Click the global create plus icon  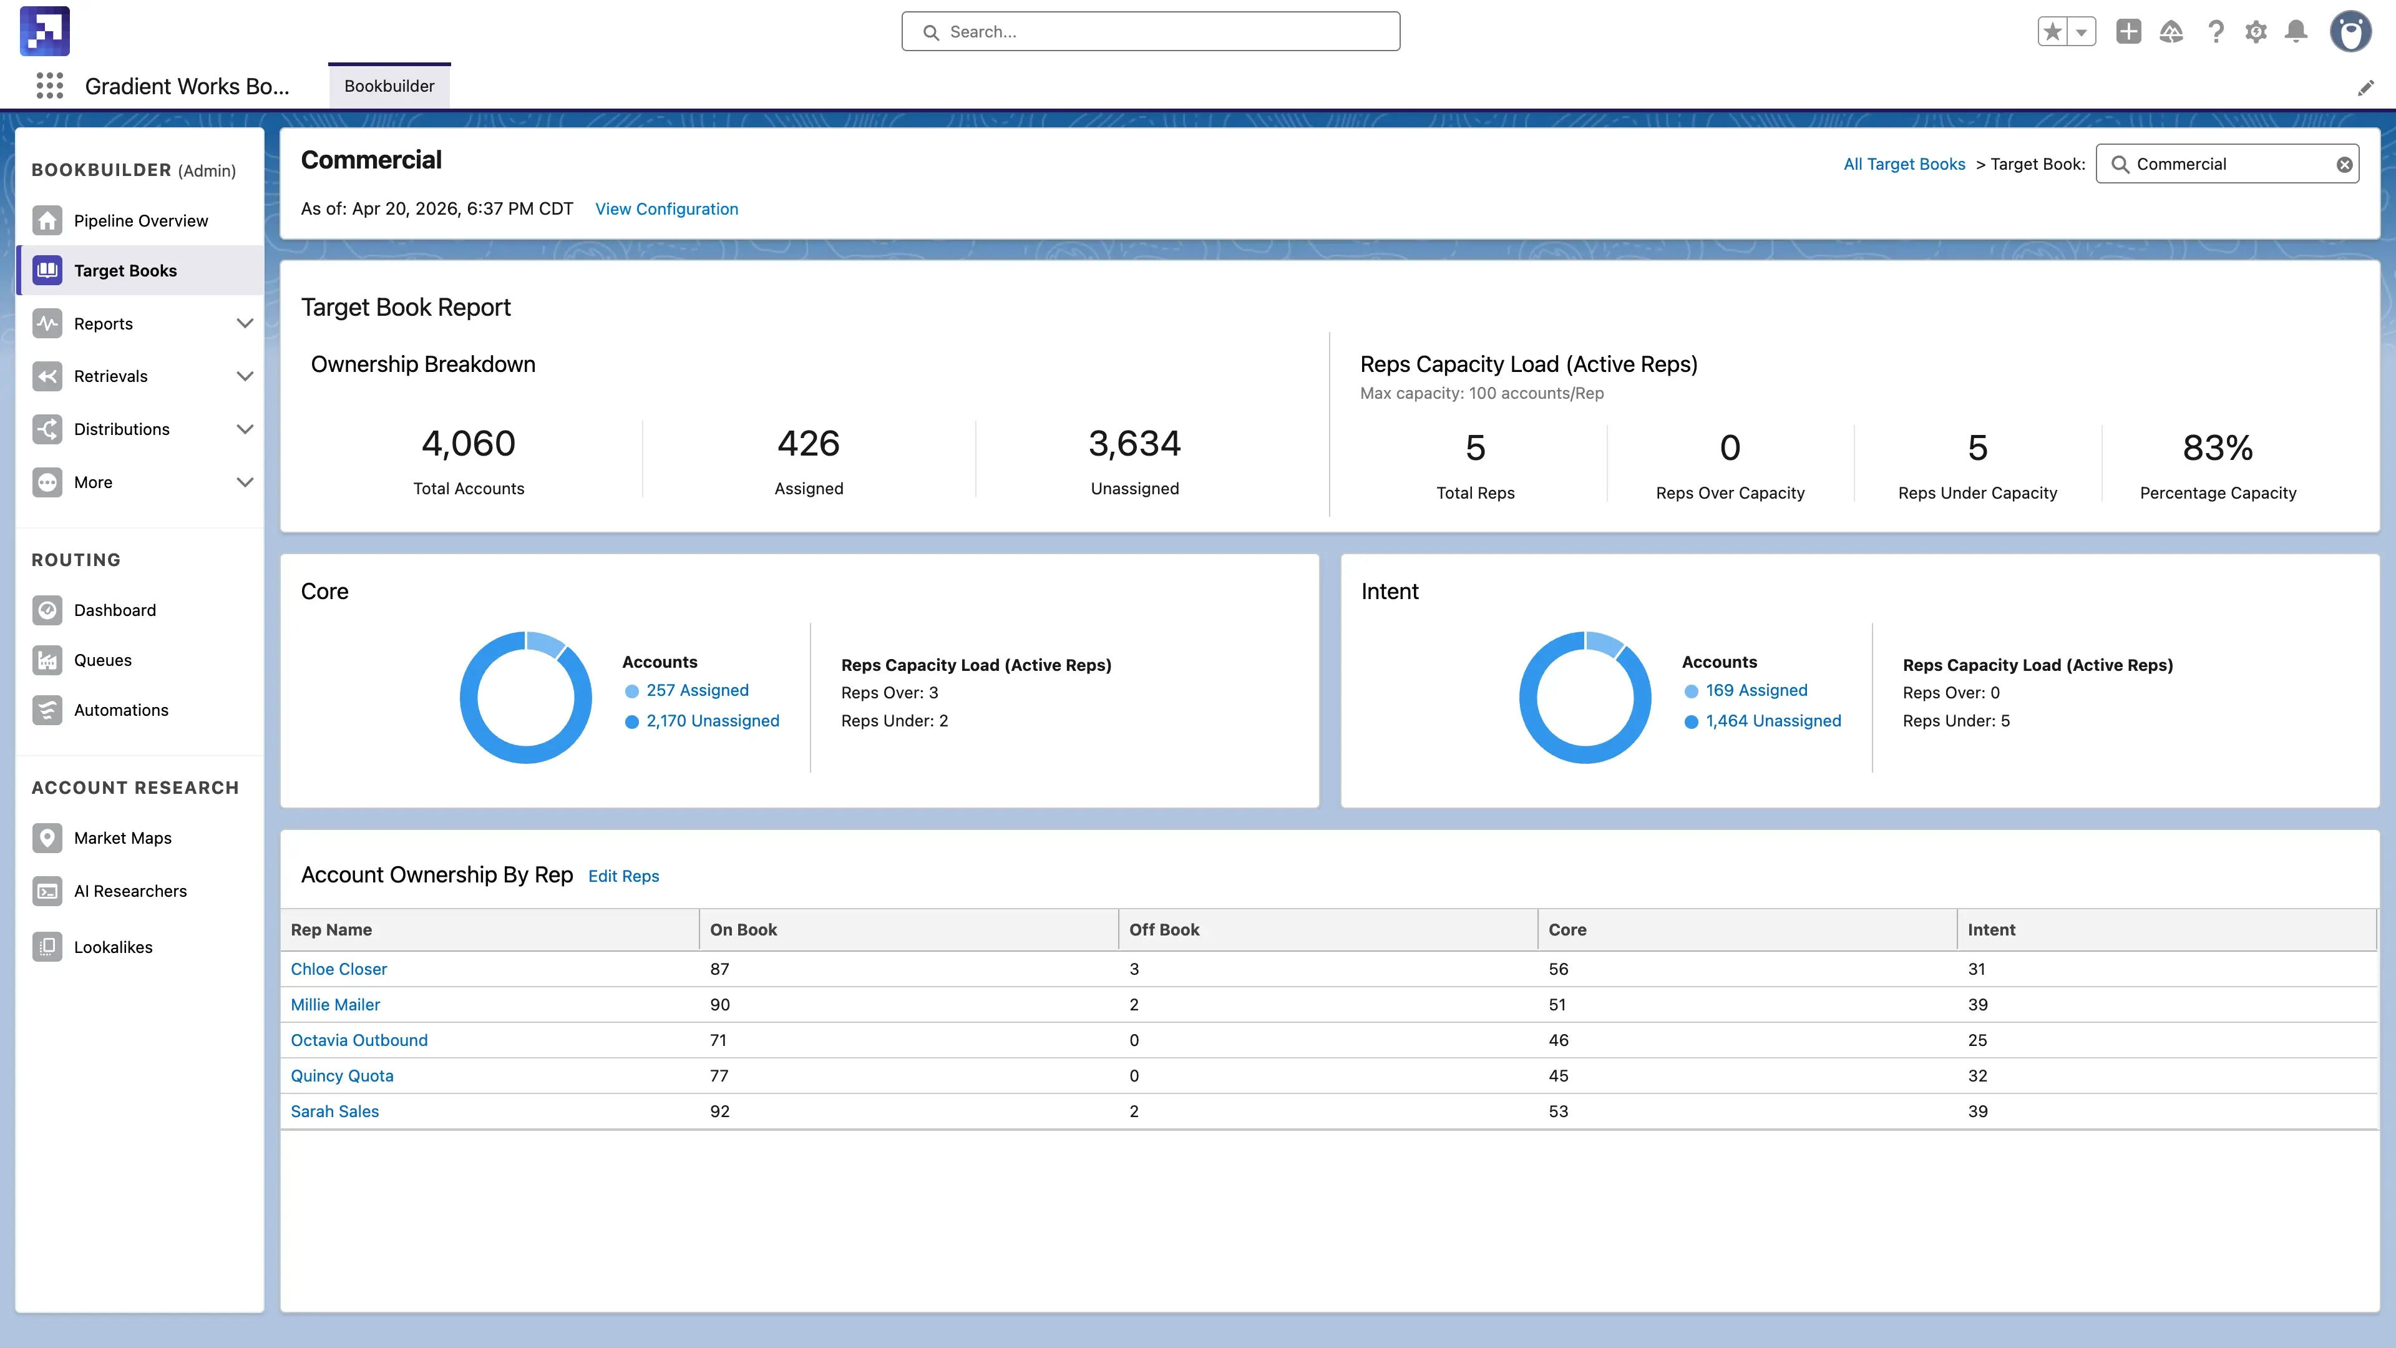[2128, 32]
